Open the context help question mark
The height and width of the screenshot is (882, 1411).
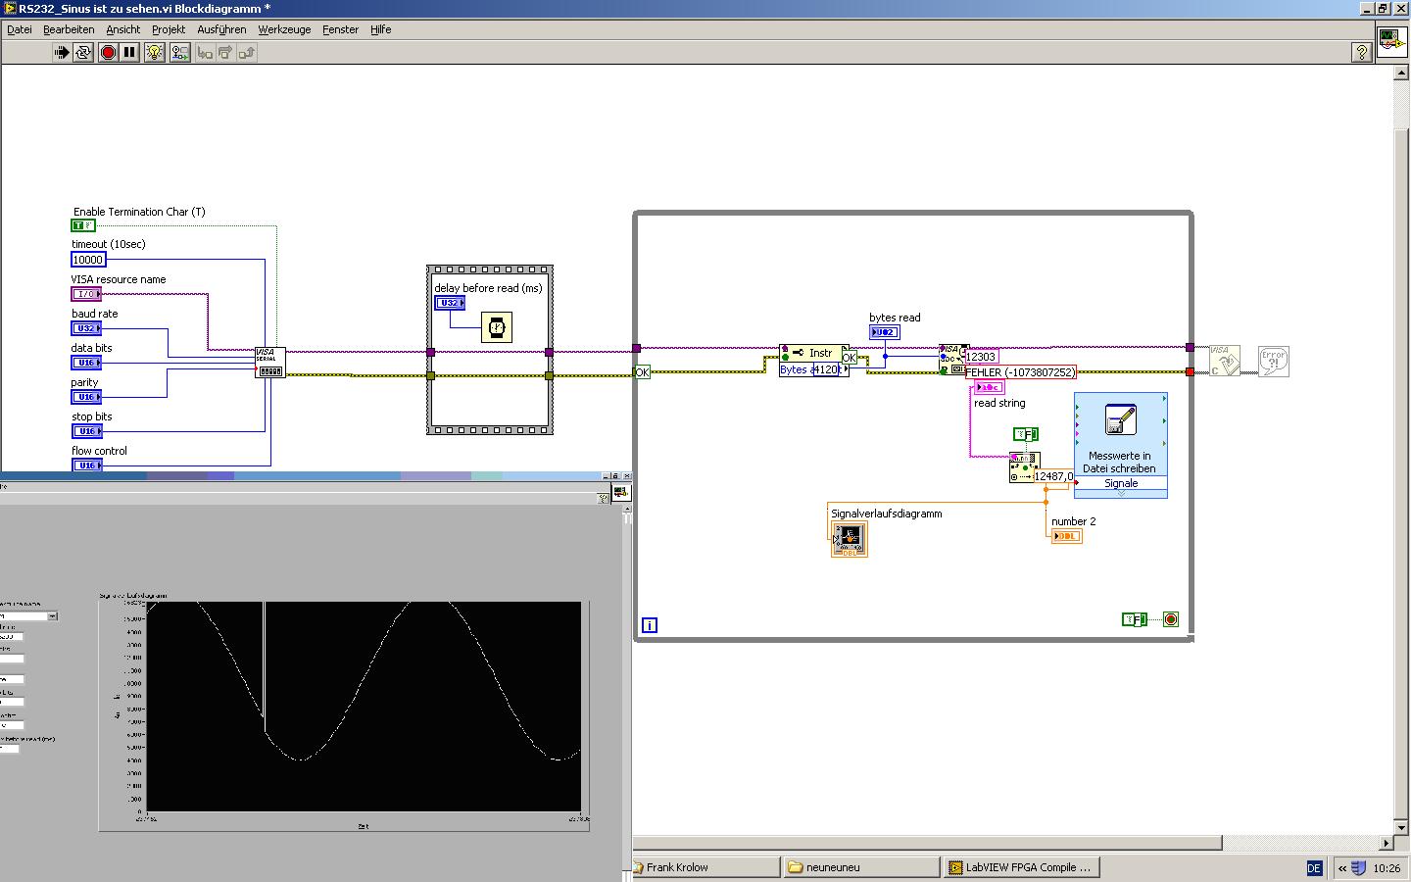click(1361, 52)
